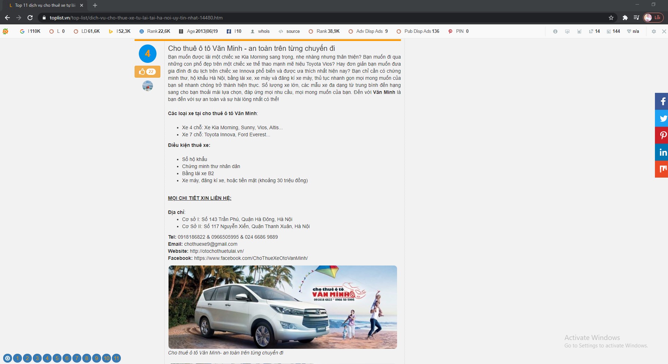668x364 pixels.
Task: Click the Facebook URL ChoThueXeOtoVanMinh text
Action: tap(251, 258)
